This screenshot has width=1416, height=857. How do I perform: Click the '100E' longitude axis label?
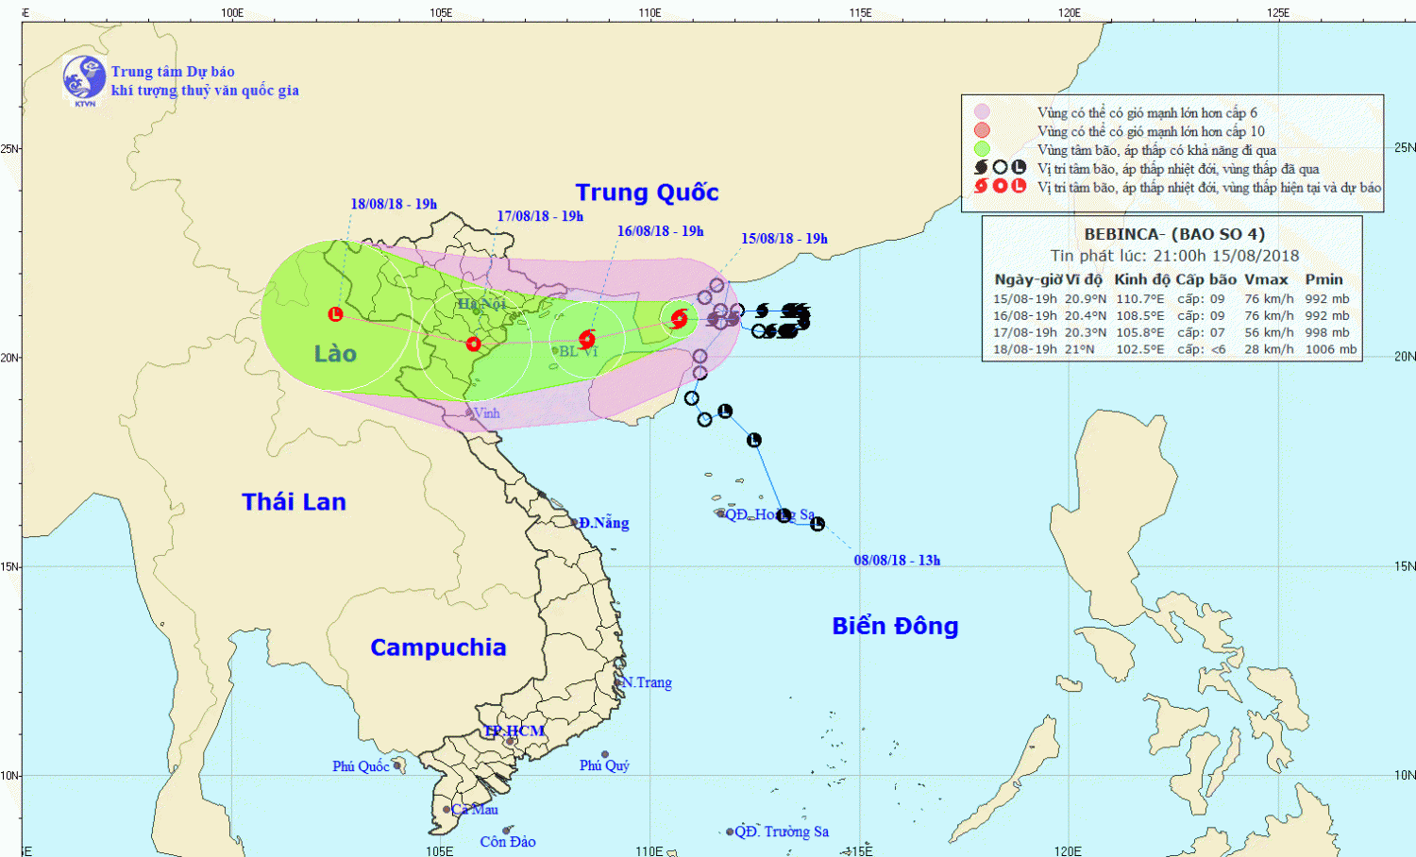(x=232, y=12)
